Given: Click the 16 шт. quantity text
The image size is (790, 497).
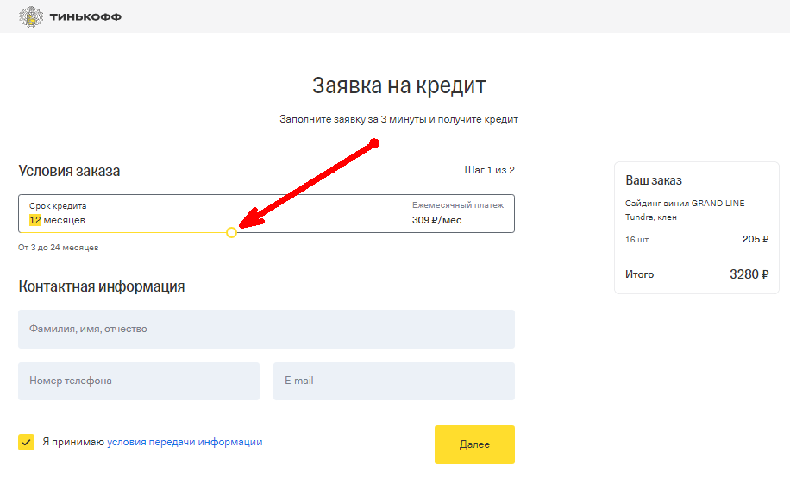Looking at the screenshot, I should click(637, 239).
